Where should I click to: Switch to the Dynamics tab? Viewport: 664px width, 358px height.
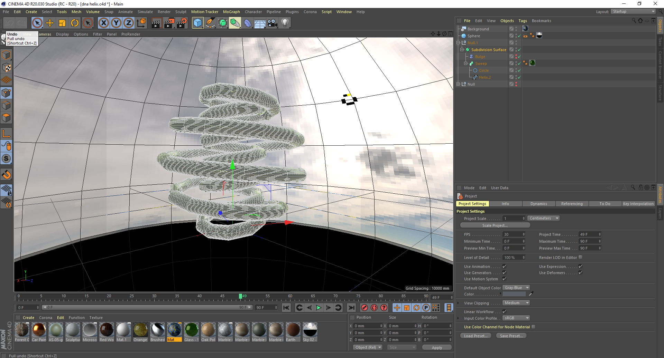pyautogui.click(x=538, y=204)
